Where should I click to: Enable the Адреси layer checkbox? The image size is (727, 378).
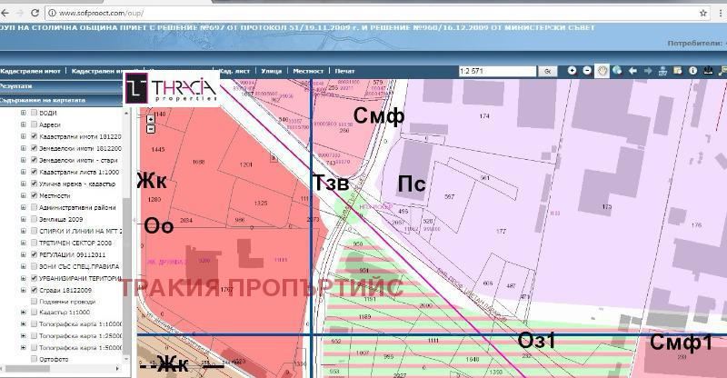(x=34, y=124)
